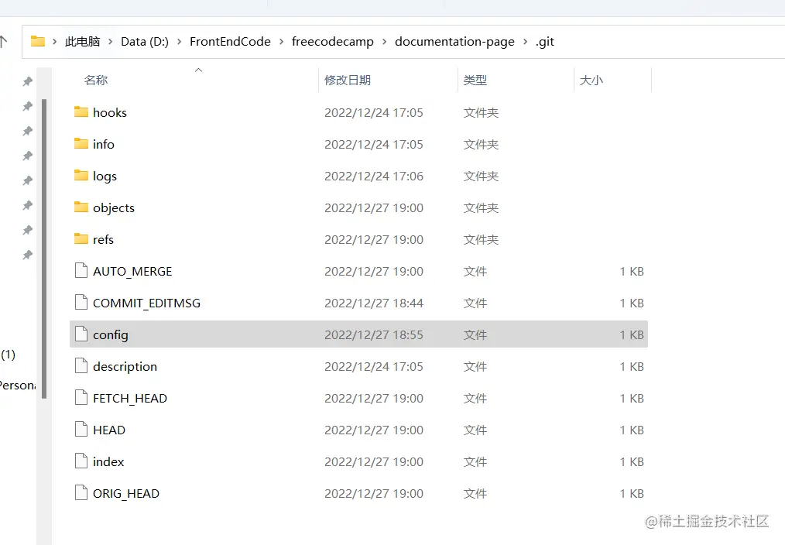Image resolution: width=785 pixels, height=545 pixels.
Task: Click the navigation pane vertical scrollbar
Action: click(44, 249)
